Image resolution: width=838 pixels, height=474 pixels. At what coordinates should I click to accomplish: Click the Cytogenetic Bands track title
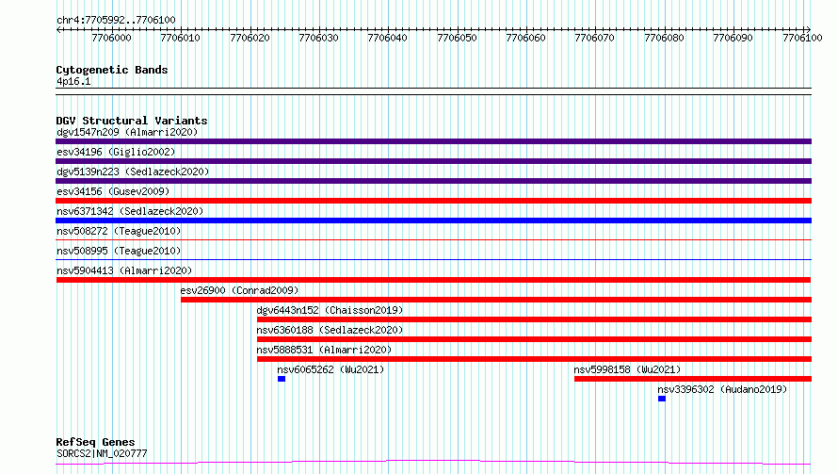tap(112, 70)
